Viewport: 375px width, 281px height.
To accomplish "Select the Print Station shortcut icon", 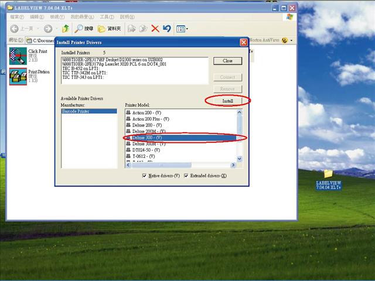I will (18, 77).
